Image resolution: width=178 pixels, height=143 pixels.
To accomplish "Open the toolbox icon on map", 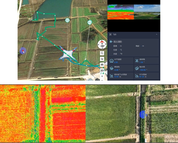I will [x=102, y=65].
